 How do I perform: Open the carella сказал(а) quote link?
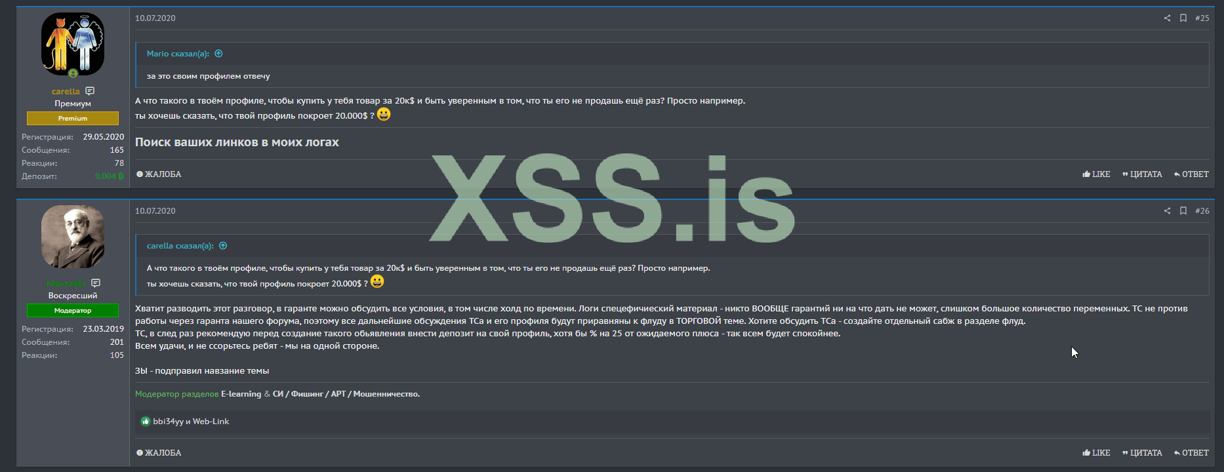click(x=180, y=246)
